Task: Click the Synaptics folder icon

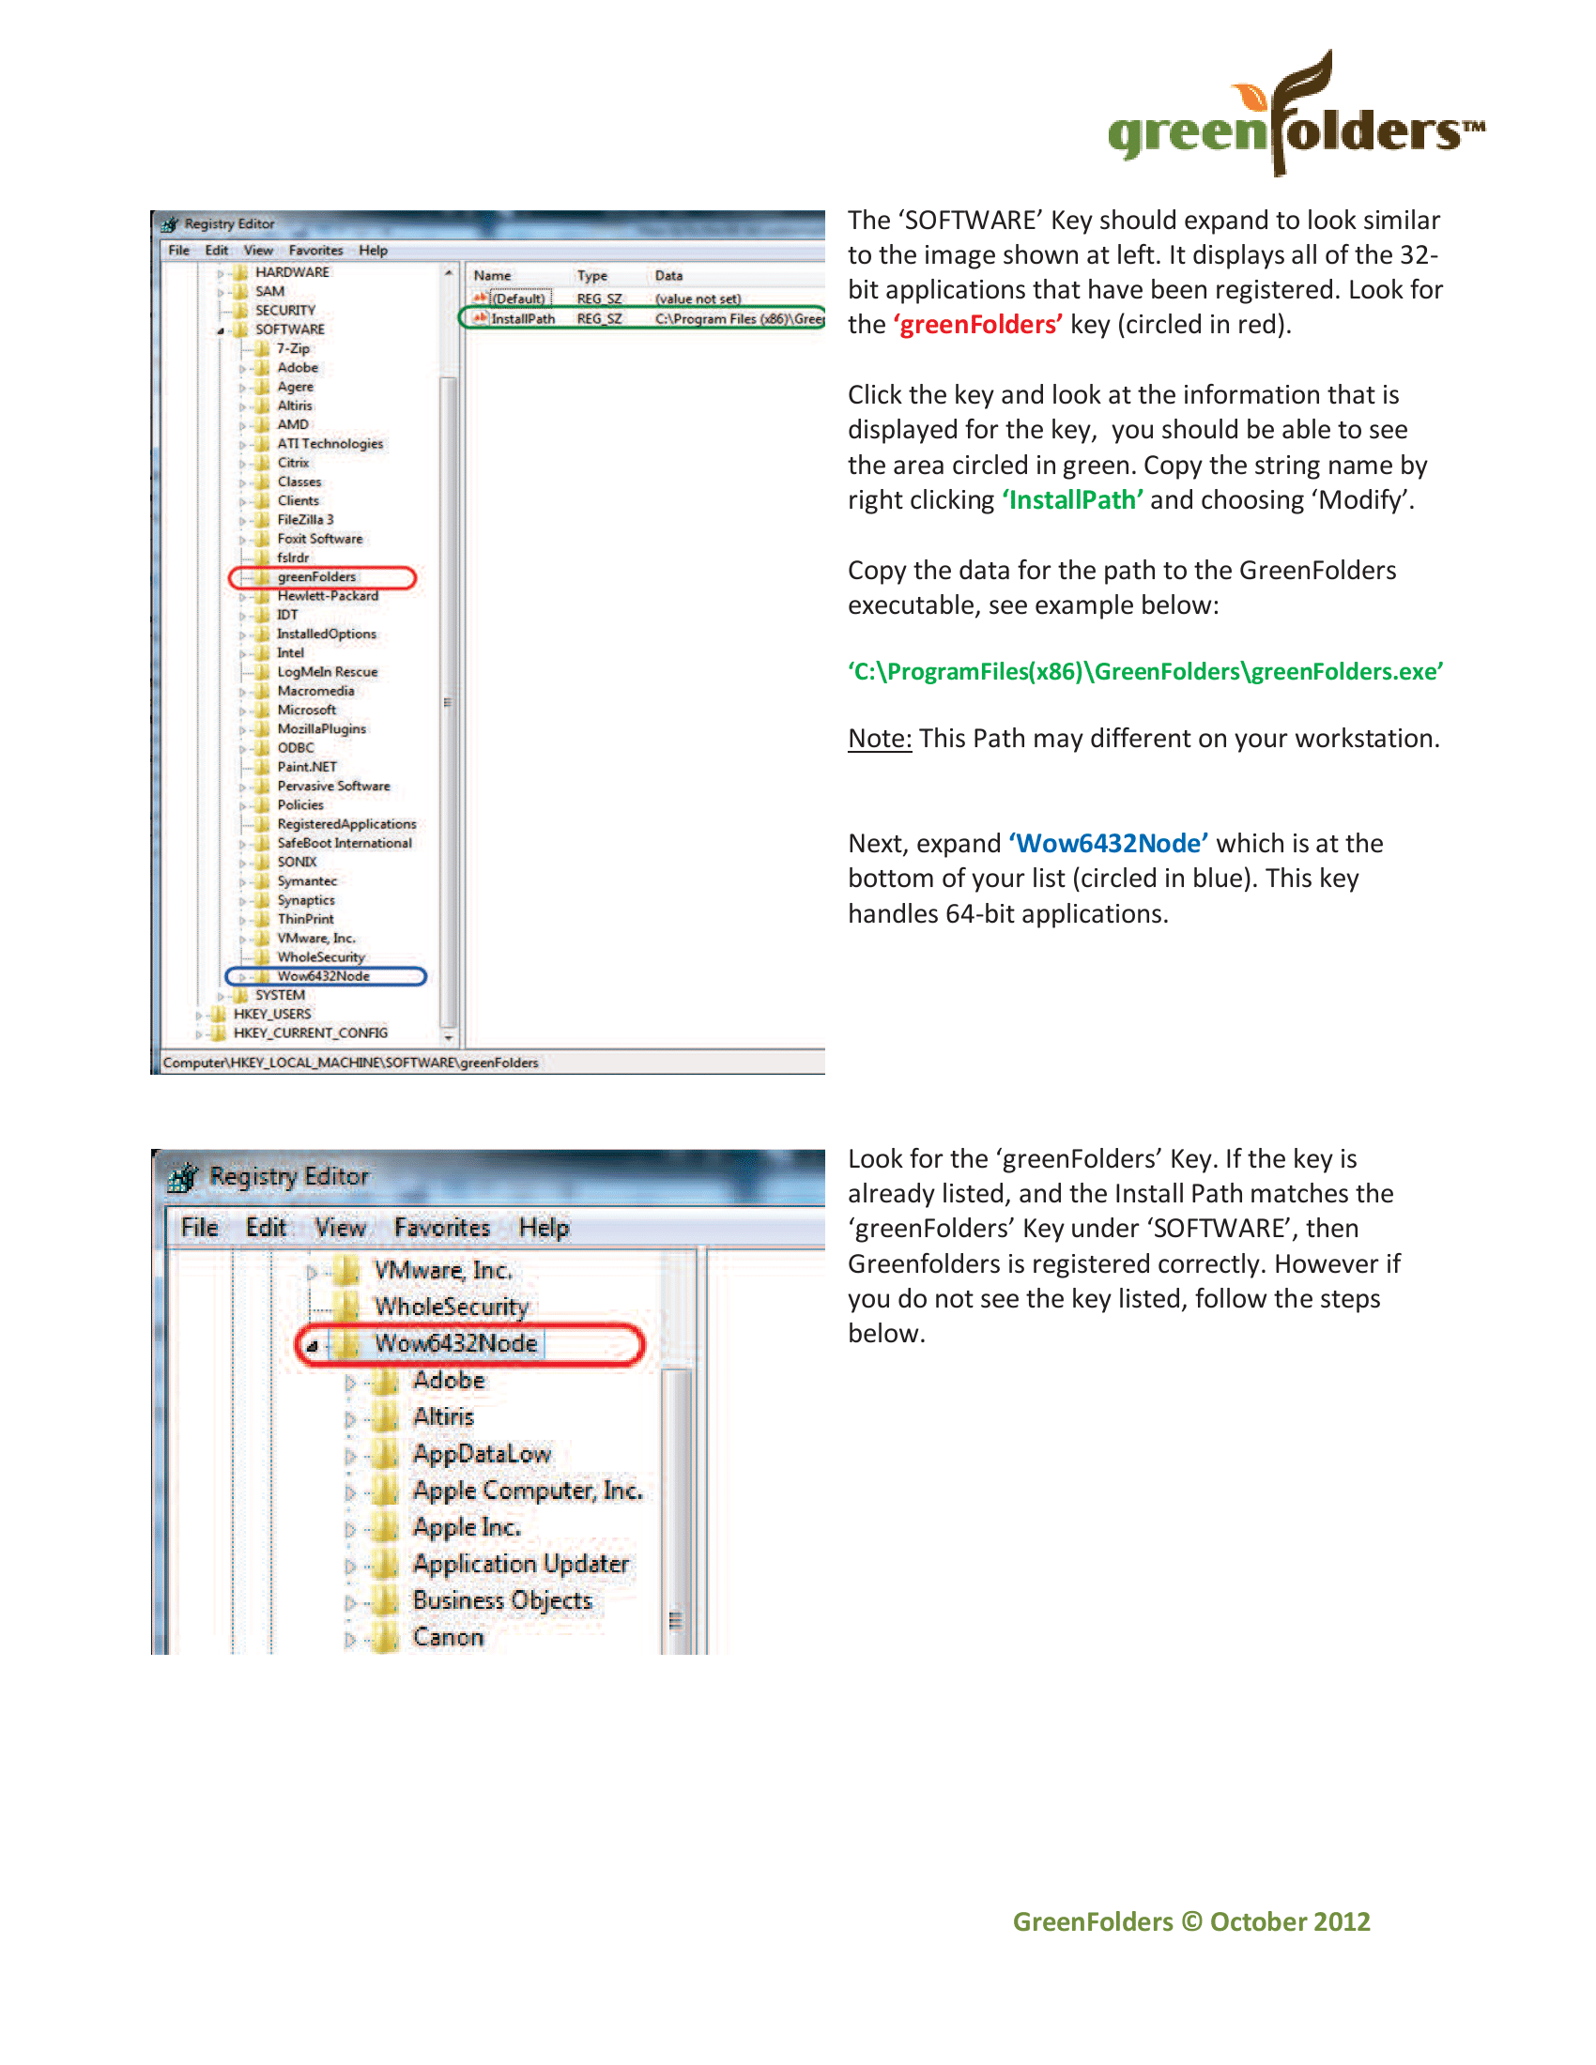Action: 262,900
